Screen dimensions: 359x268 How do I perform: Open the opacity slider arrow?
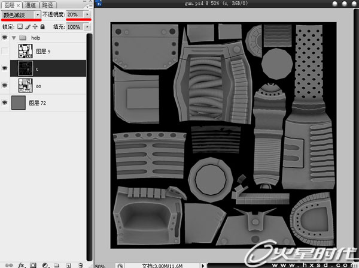pos(87,14)
